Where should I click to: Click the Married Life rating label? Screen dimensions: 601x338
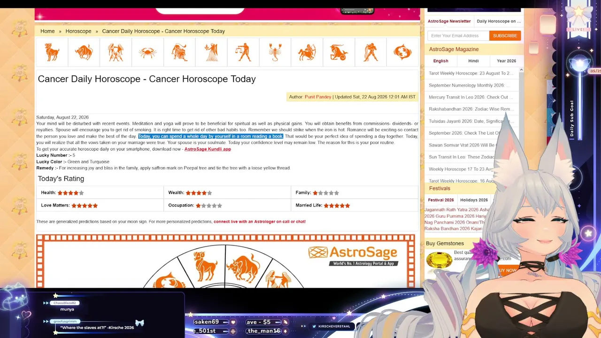tap(309, 205)
